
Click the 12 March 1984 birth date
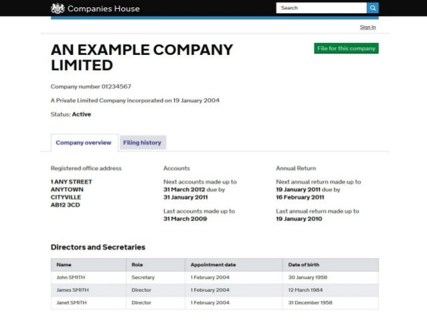click(x=306, y=290)
